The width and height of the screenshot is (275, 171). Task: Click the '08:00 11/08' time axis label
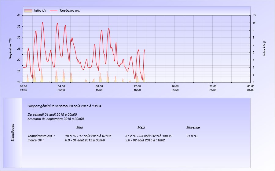tap(99, 88)
